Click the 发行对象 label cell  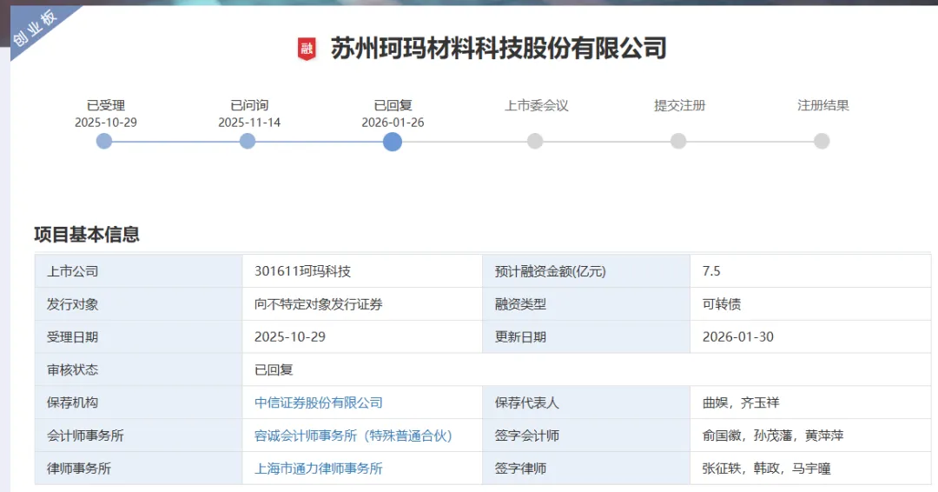tap(138, 304)
